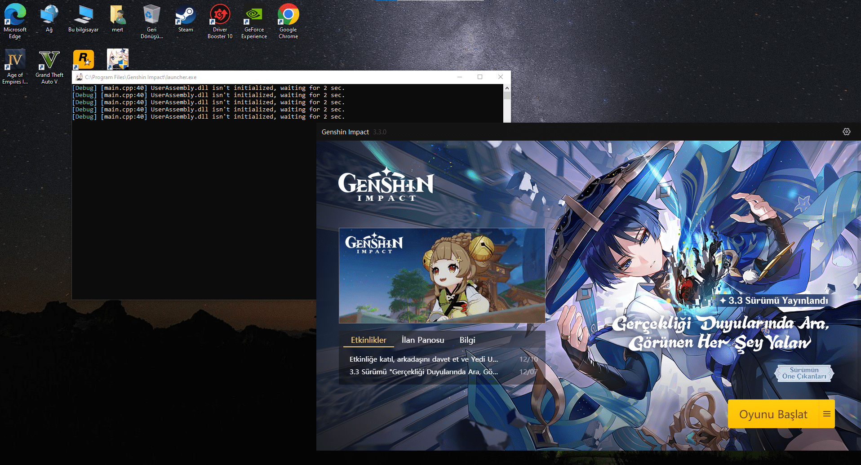Open Geri Dönüşüm recycle bin icon
Image resolution: width=861 pixels, height=465 pixels.
[x=151, y=21]
